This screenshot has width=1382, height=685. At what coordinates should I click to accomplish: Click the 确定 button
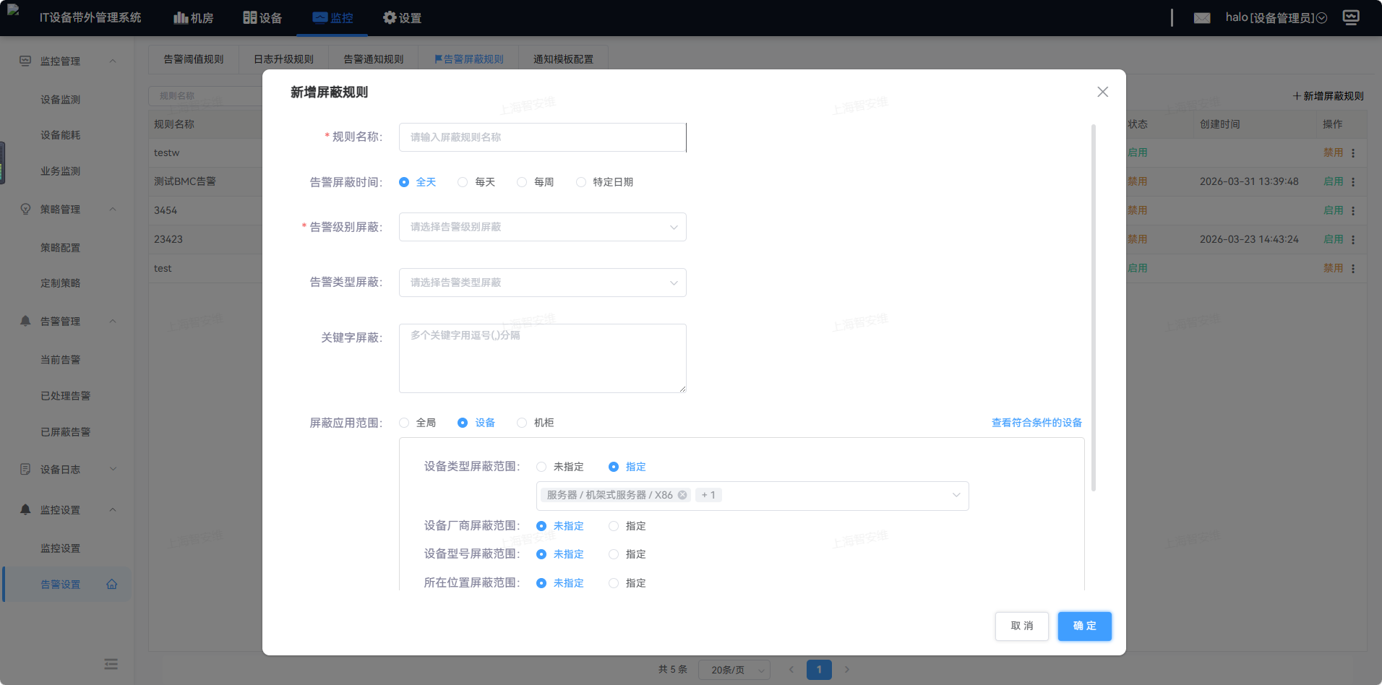[1085, 626]
